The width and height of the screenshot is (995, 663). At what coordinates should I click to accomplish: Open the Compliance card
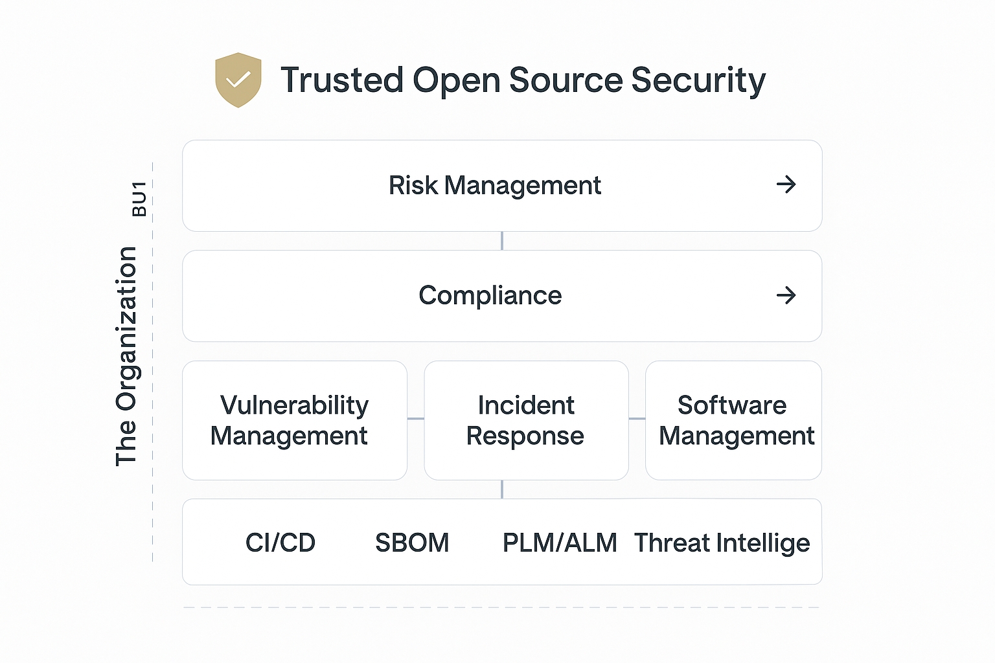pyautogui.click(x=490, y=296)
